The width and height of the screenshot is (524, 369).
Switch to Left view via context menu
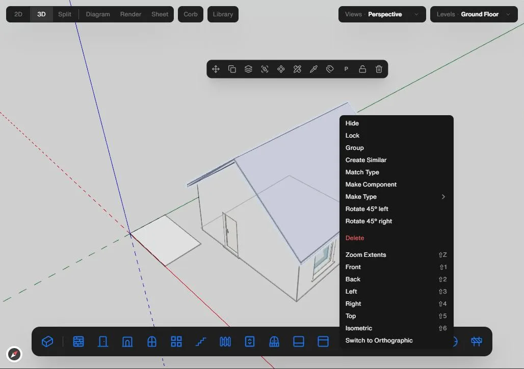397,292
